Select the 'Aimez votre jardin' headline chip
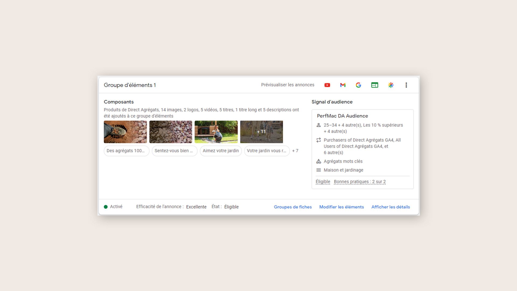Viewport: 517px width, 291px height. click(221, 151)
